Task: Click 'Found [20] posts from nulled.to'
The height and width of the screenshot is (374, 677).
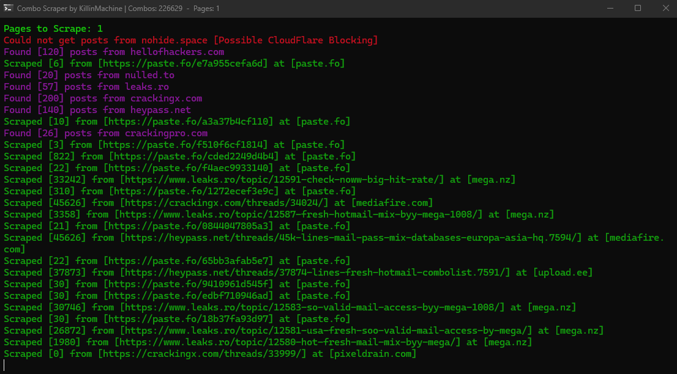Action: (x=89, y=75)
